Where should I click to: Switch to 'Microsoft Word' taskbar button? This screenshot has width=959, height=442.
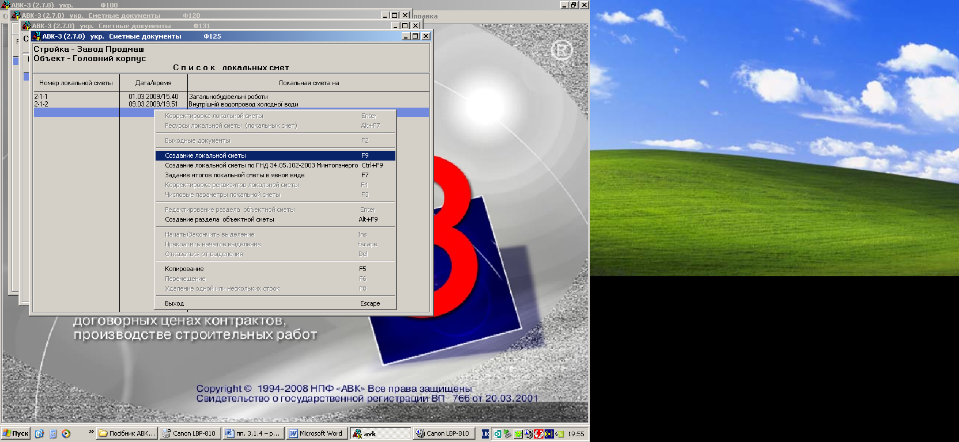(x=317, y=433)
